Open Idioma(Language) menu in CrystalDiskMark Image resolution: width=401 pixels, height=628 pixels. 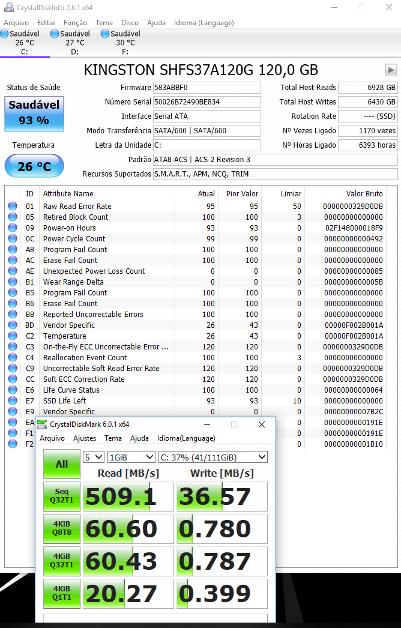point(186,438)
